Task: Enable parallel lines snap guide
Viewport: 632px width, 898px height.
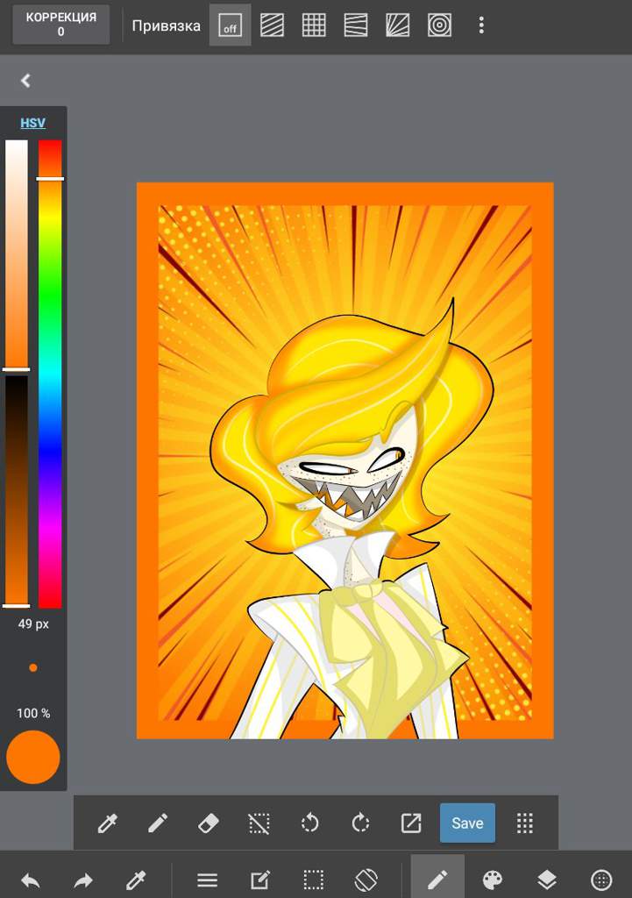Action: point(272,25)
